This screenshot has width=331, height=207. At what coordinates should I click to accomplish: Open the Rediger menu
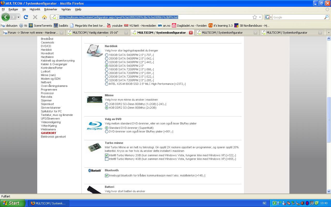tap(13, 9)
